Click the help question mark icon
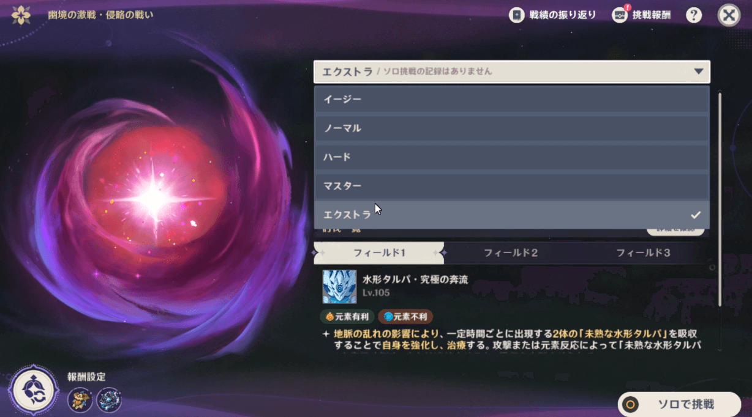Viewport: 752px width, 417px height. 694,15
